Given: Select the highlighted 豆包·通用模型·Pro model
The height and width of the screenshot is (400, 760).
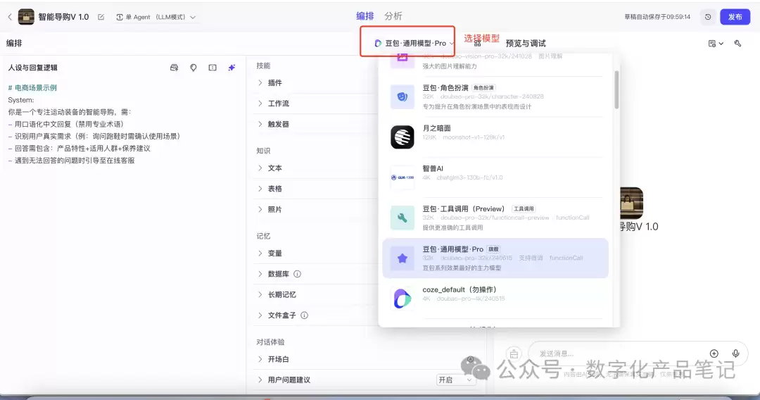Looking at the screenshot, I should point(495,258).
